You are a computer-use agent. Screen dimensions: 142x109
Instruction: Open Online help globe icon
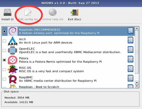pos(53,12)
